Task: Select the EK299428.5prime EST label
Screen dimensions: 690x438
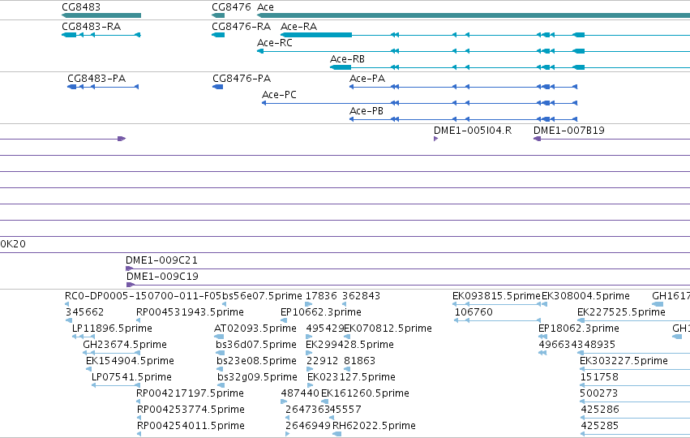Action: pos(349,345)
